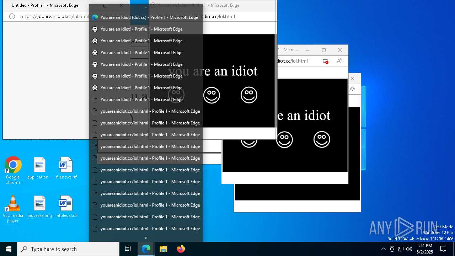This screenshot has width=455, height=256.
Task: Launch Firefox from the taskbar
Action: pos(181,249)
